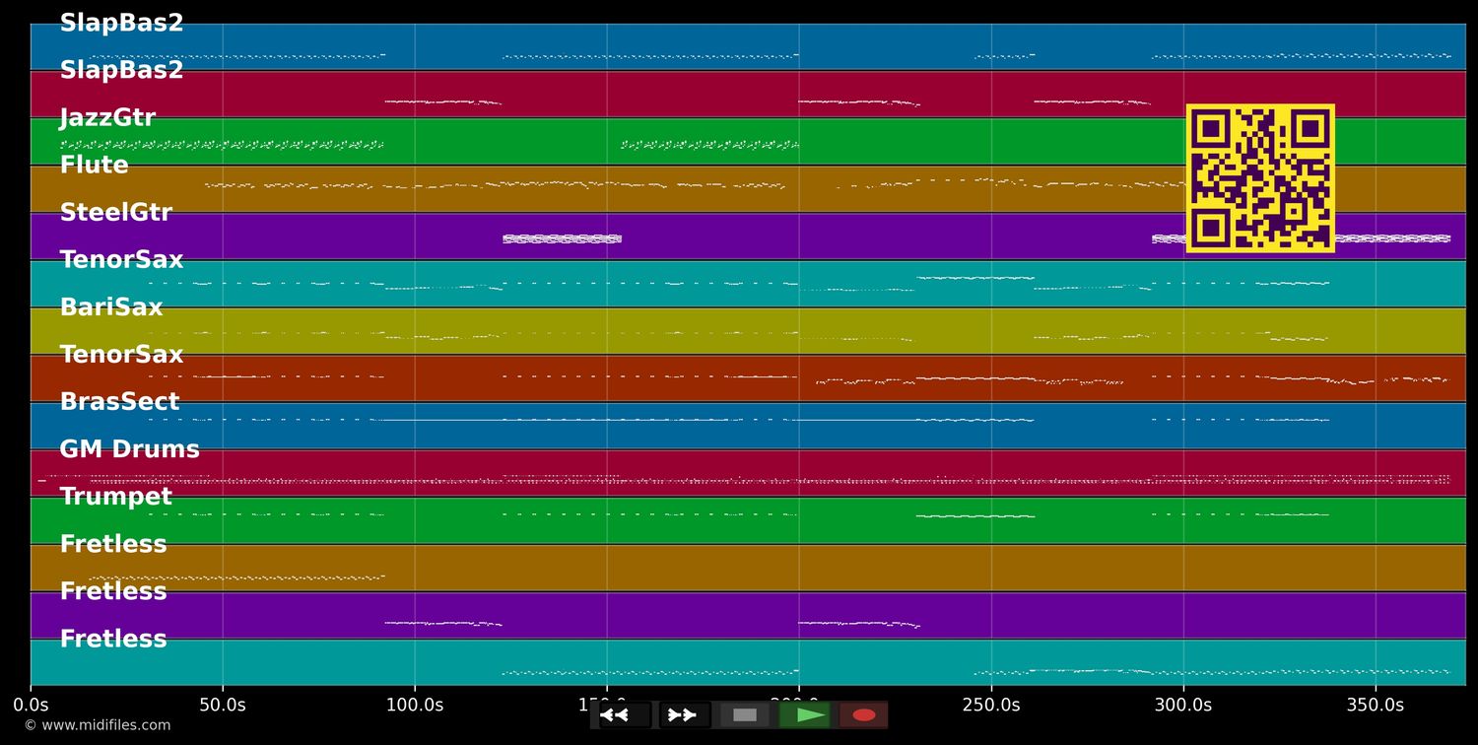The image size is (1478, 745).
Task: Jump to the 250.0s timeline marker
Action: coord(991,705)
